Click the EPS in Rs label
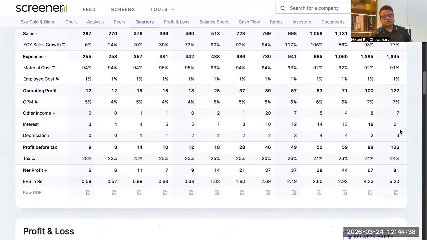 coord(33,182)
